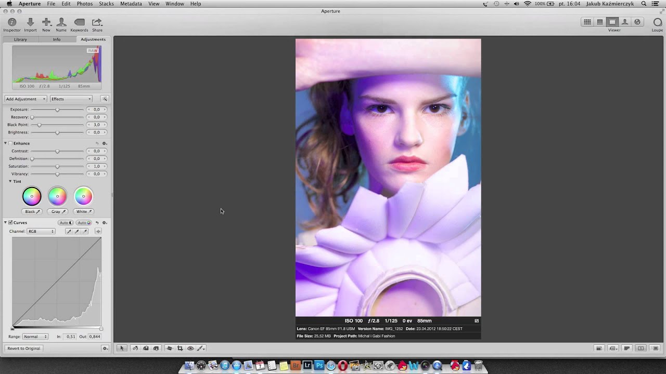The width and height of the screenshot is (666, 374).
Task: Collapse the Tint section
Action: pyautogui.click(x=10, y=181)
